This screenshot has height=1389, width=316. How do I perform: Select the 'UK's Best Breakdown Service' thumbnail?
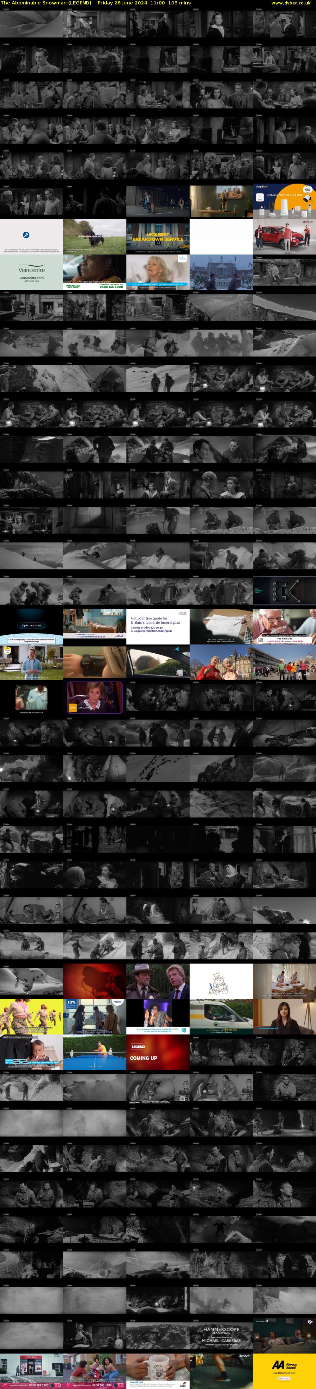(158, 237)
